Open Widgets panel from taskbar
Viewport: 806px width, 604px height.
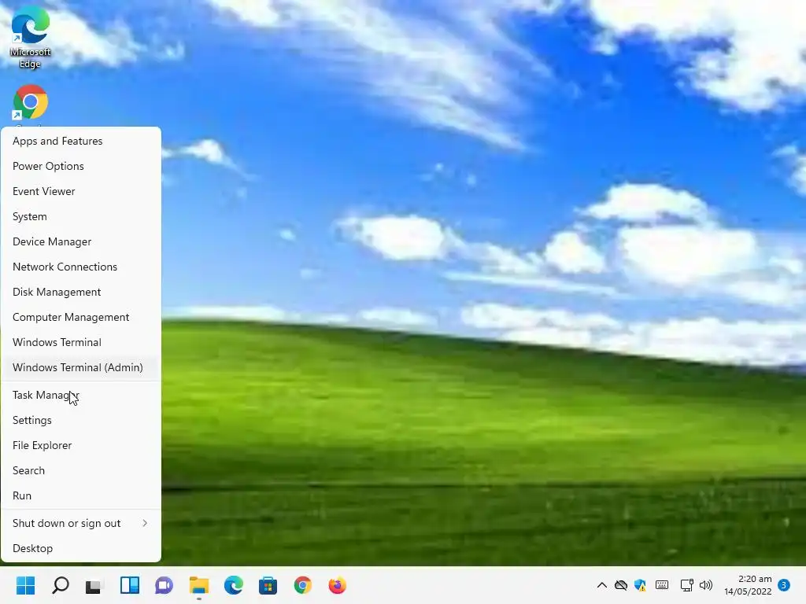(x=130, y=585)
